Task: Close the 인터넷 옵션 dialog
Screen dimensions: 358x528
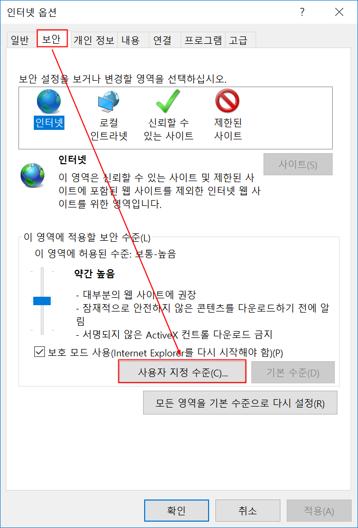Action: click(339, 12)
